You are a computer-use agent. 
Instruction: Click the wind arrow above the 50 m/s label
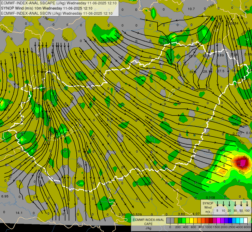241,204
